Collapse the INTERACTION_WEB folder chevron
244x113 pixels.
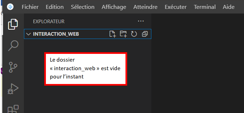pyautogui.click(x=28, y=34)
